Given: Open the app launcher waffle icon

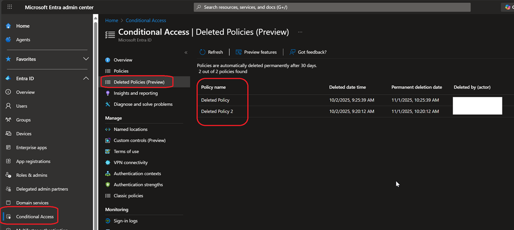Looking at the screenshot, I should point(10,7).
